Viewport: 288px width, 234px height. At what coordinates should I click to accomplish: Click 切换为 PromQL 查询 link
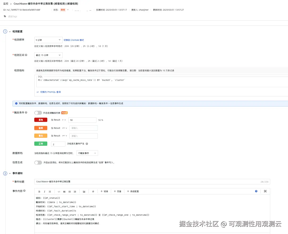coord(50,92)
